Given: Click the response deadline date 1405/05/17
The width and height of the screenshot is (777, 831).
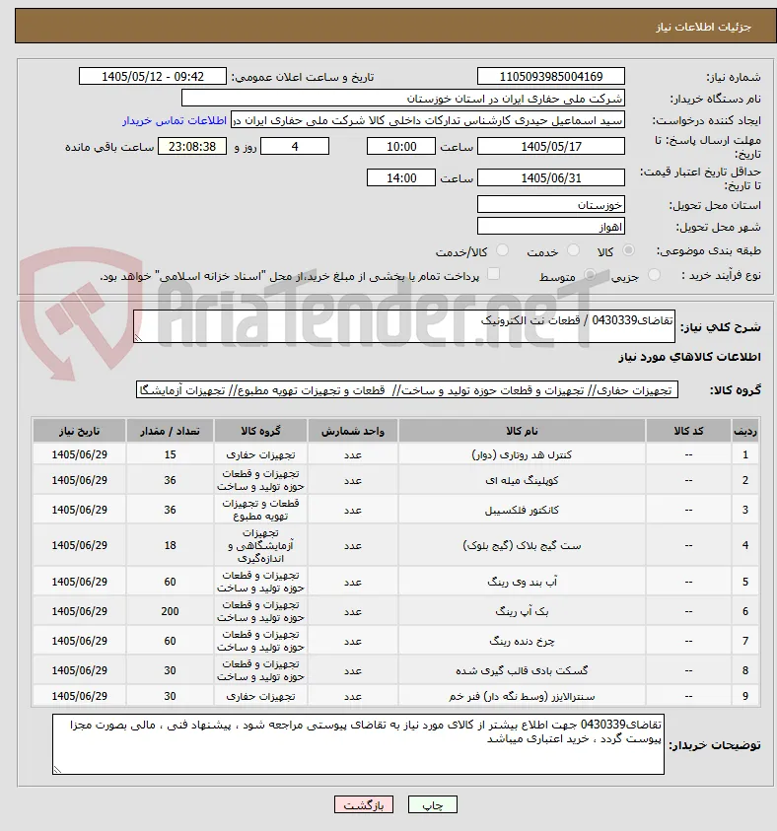Looking at the screenshot, I should pyautogui.click(x=550, y=146).
